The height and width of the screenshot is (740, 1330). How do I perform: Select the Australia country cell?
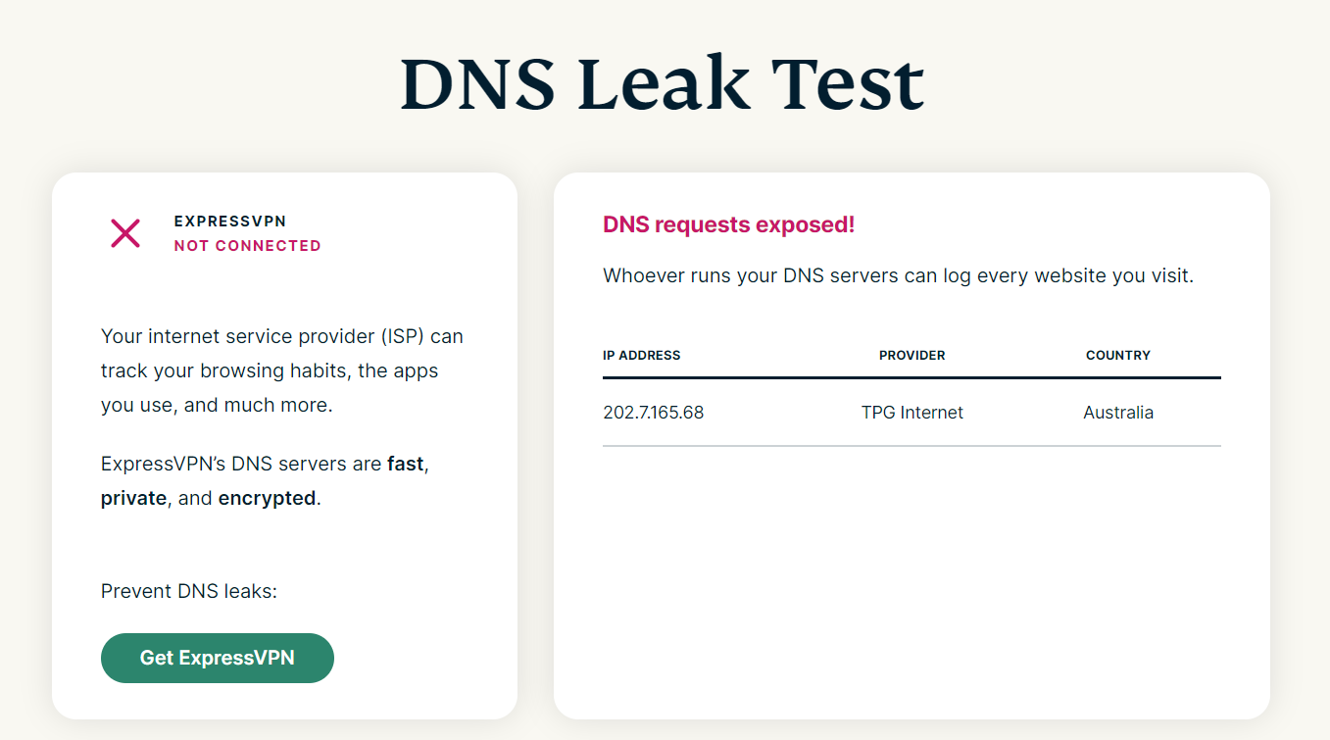(x=1118, y=413)
